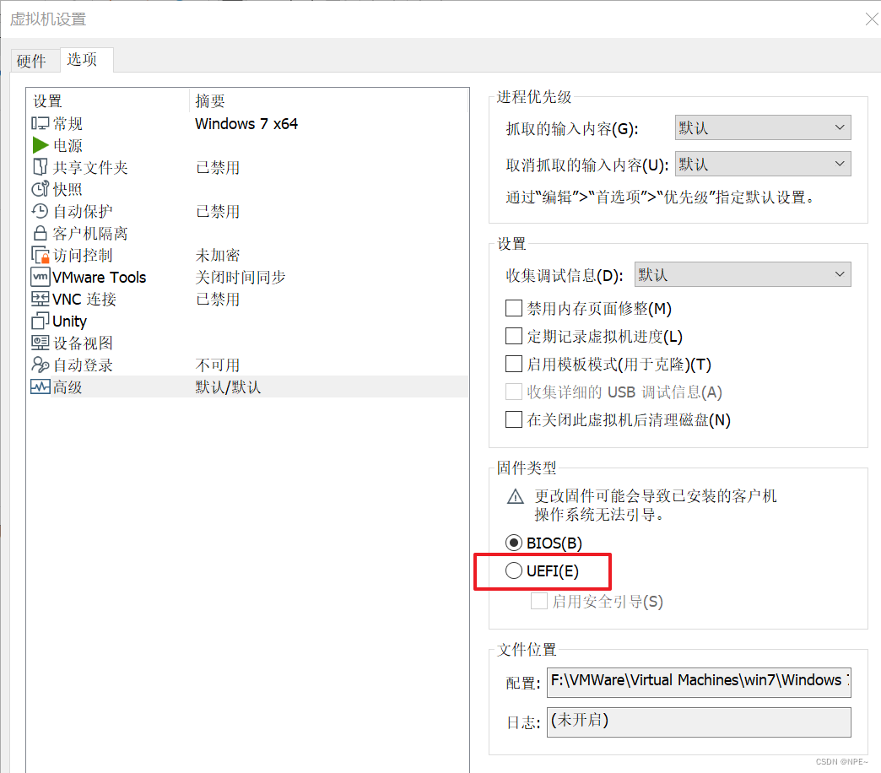Click the 共享文件夹 shared folders icon

pos(40,167)
